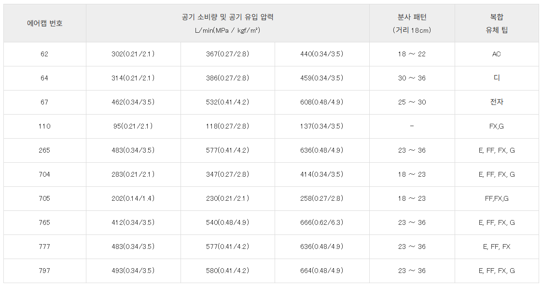The image size is (542, 286).
Task: Select the 118(0.27/2.8) value cell
Action: [227, 126]
